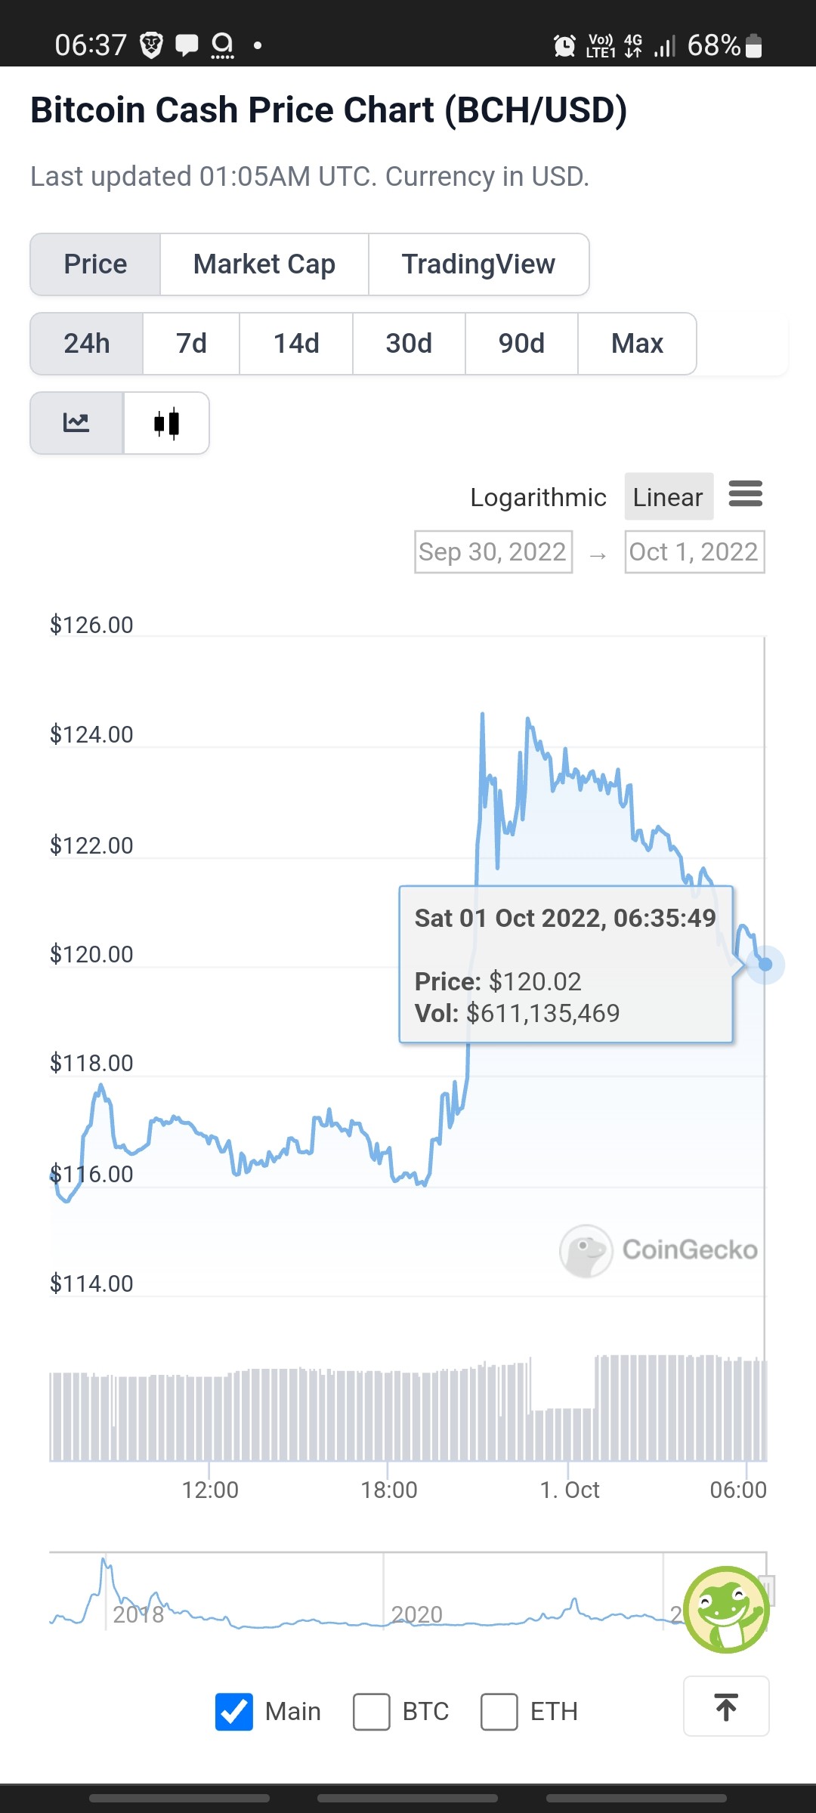Image resolution: width=816 pixels, height=1813 pixels.
Task: Open the chart hamburger menu
Action: pos(746,494)
